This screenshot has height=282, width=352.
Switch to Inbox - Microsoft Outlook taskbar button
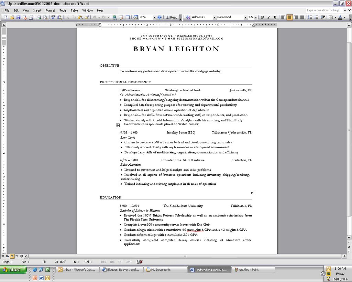click(x=77, y=270)
